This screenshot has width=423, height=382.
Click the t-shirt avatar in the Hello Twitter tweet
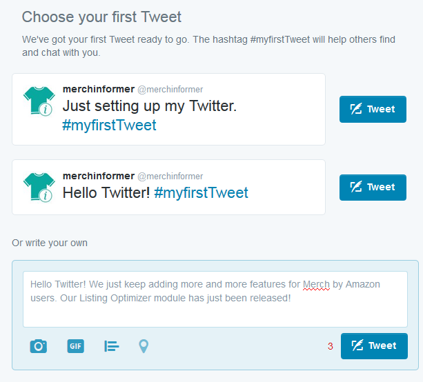pos(39,188)
